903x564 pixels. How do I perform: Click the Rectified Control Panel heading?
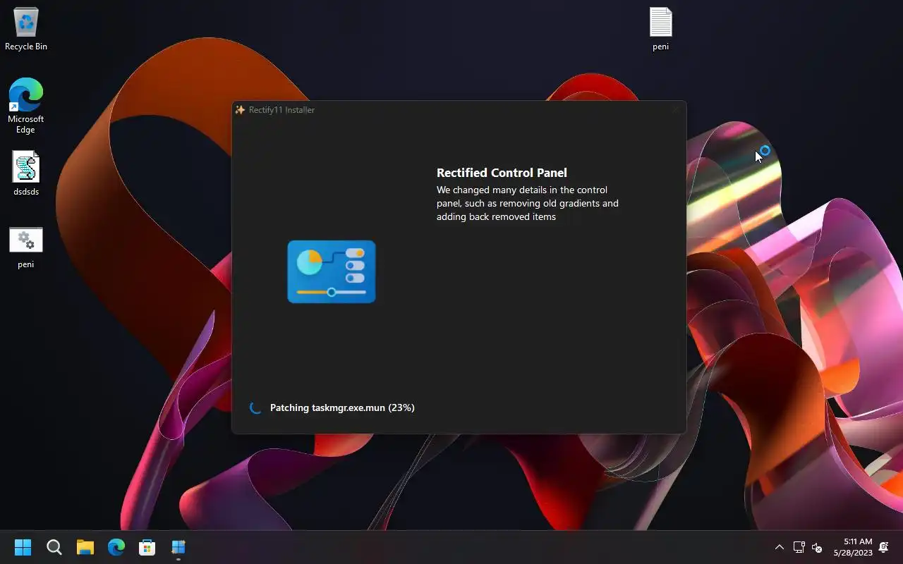(x=502, y=173)
